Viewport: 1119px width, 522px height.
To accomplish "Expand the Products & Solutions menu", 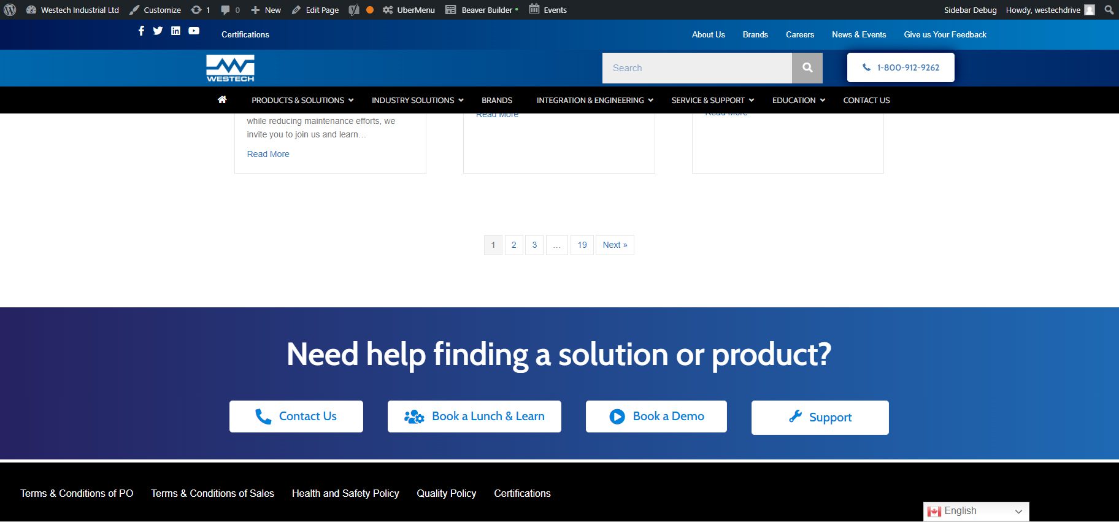I will click(x=302, y=100).
